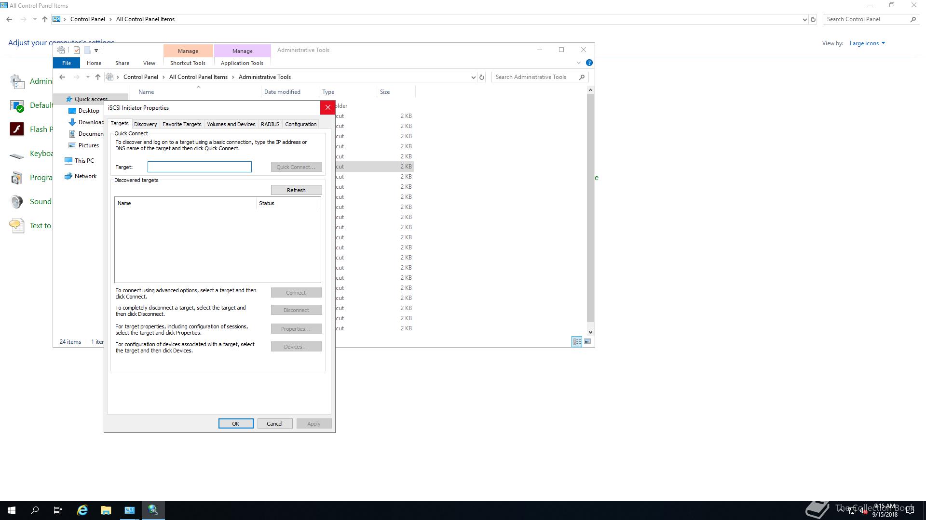Screen dimensions: 926x520
Task: Go up one level in Control Panel window
Action: [45, 19]
